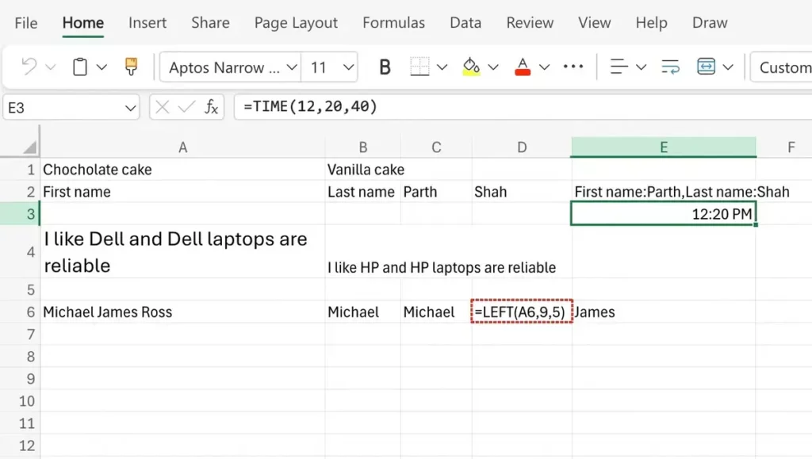
Task: Click the Paste clipboard icon
Action: [x=80, y=67]
